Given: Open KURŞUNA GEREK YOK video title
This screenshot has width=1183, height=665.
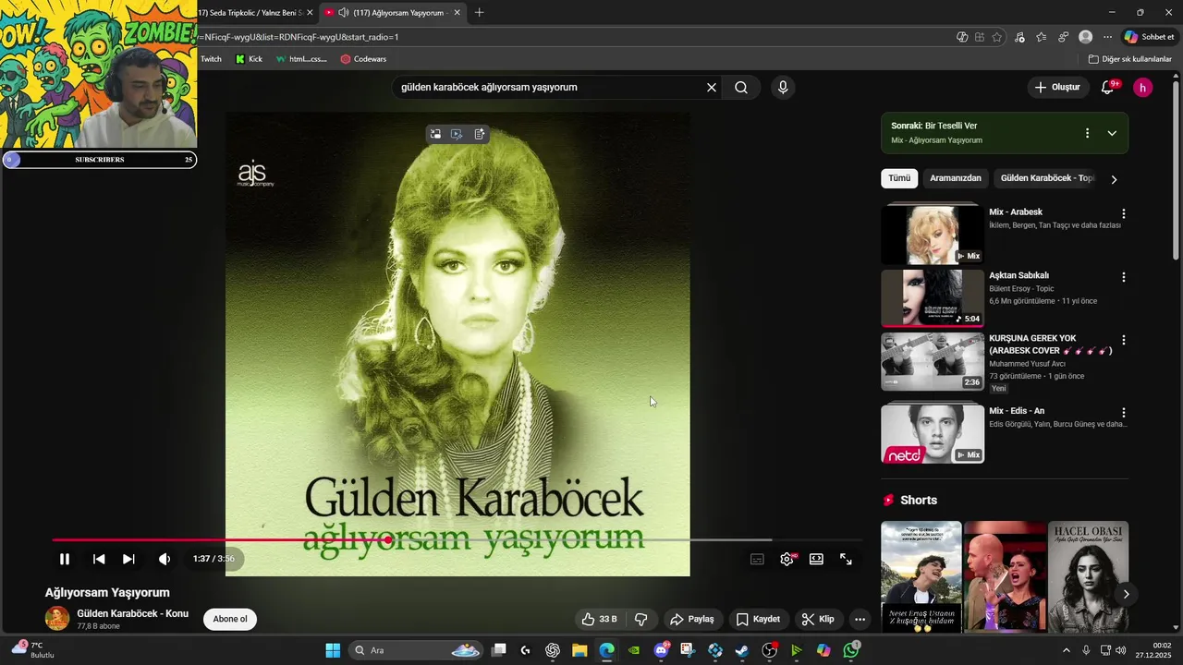Looking at the screenshot, I should click(x=1051, y=345).
